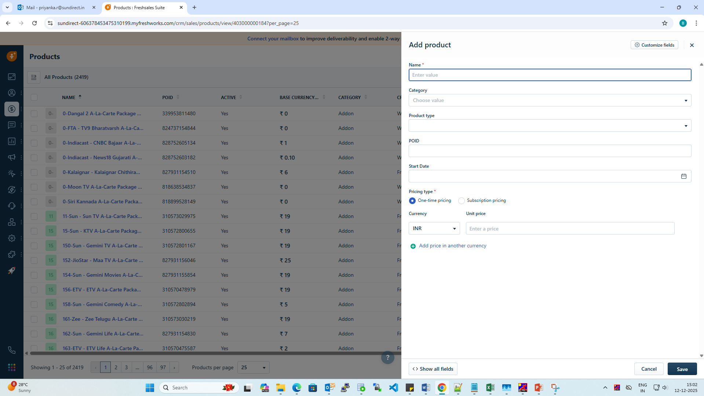This screenshot has width=704, height=396.
Task: Show hidden system tray icons
Action: pyautogui.click(x=605, y=388)
